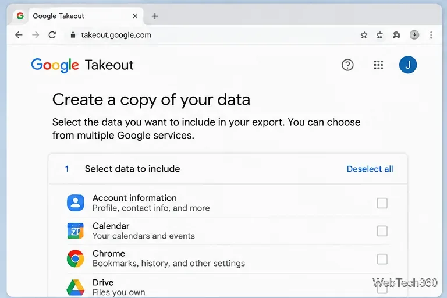
Task: Click the browser forward arrow
Action: click(36, 35)
